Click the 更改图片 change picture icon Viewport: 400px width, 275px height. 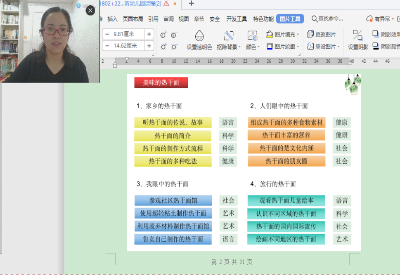click(310, 34)
